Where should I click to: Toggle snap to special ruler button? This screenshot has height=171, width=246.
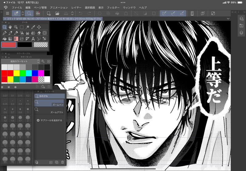[173, 13]
